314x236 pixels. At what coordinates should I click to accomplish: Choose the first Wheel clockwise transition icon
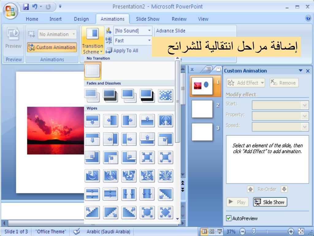[92, 175]
